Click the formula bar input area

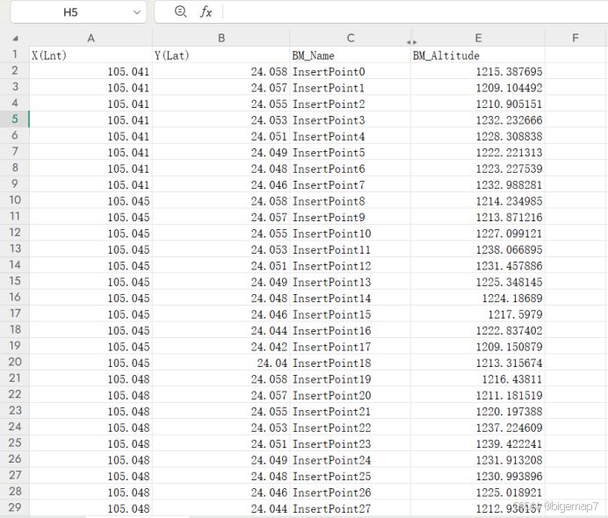click(415, 12)
